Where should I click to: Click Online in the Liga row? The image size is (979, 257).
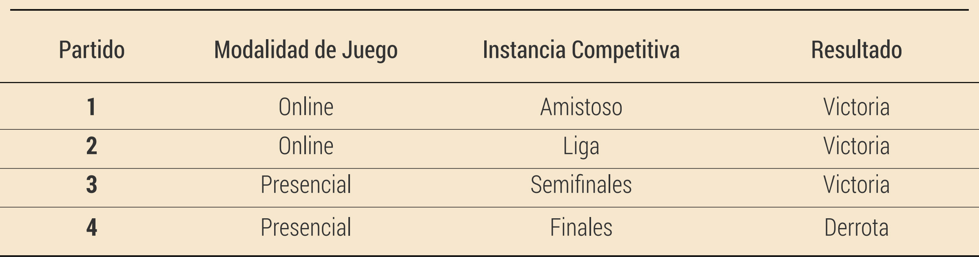(306, 146)
